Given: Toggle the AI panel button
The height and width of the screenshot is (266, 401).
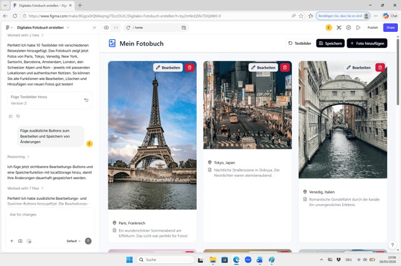Looking at the screenshot, I should pos(95,27).
